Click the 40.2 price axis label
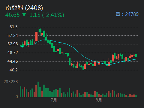Viewport: 144px width, 108px height. (13, 70)
